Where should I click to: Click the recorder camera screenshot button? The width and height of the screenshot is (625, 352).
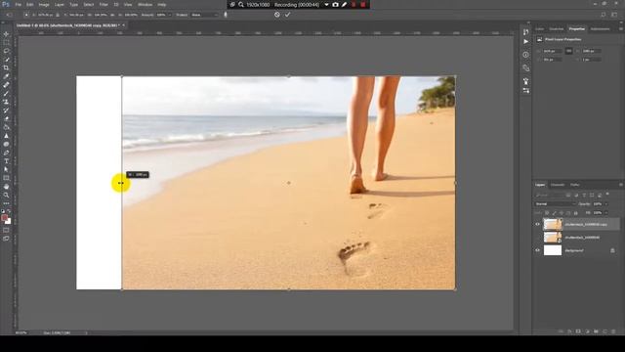335,5
